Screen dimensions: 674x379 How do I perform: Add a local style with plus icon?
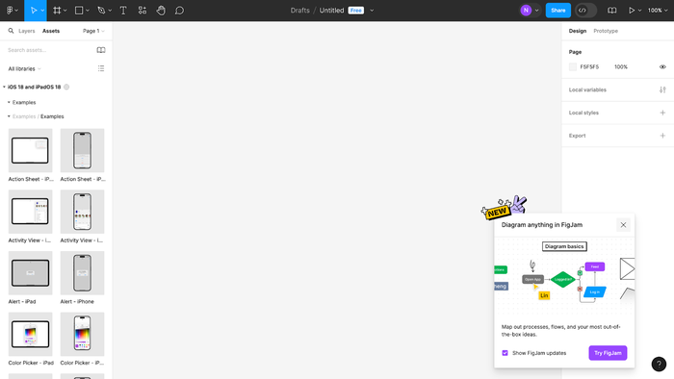point(662,113)
